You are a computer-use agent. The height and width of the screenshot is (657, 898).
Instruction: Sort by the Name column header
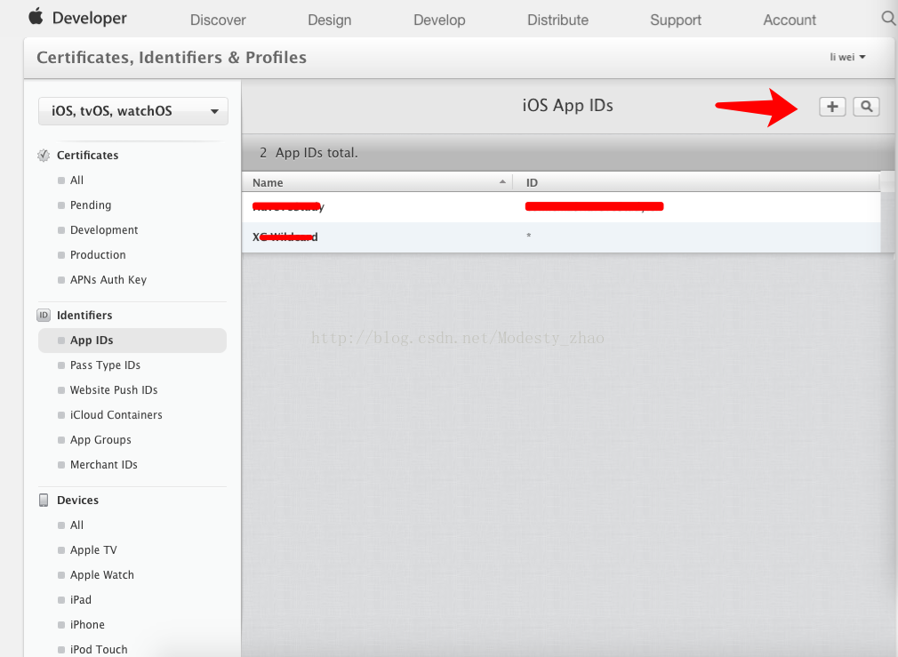(x=377, y=182)
